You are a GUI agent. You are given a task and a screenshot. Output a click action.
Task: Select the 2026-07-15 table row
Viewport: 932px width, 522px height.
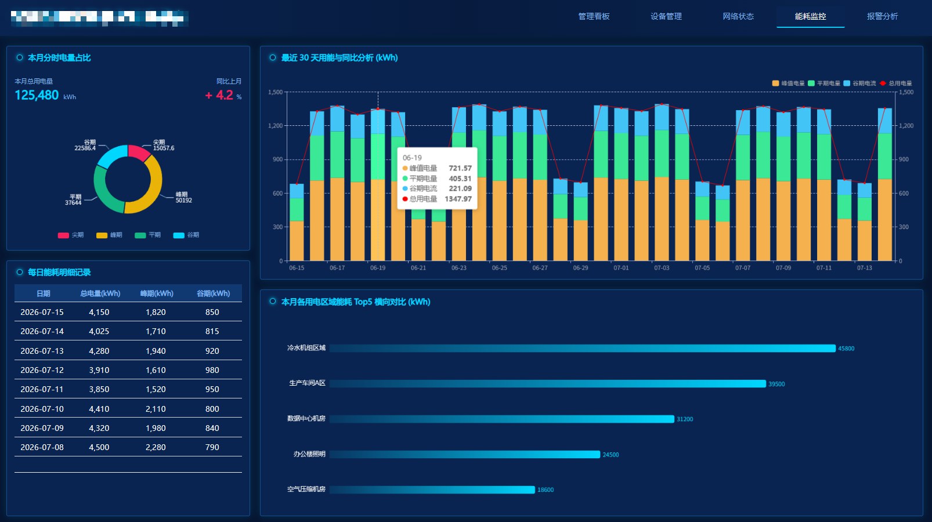tap(128, 312)
